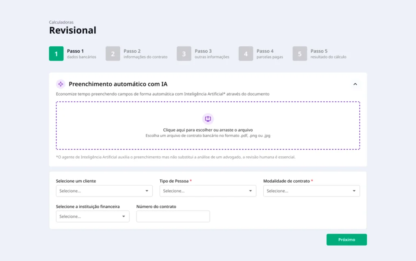The image size is (416, 261).
Task: Collapse the Preenchimento automático com IA panel
Action: point(355,84)
